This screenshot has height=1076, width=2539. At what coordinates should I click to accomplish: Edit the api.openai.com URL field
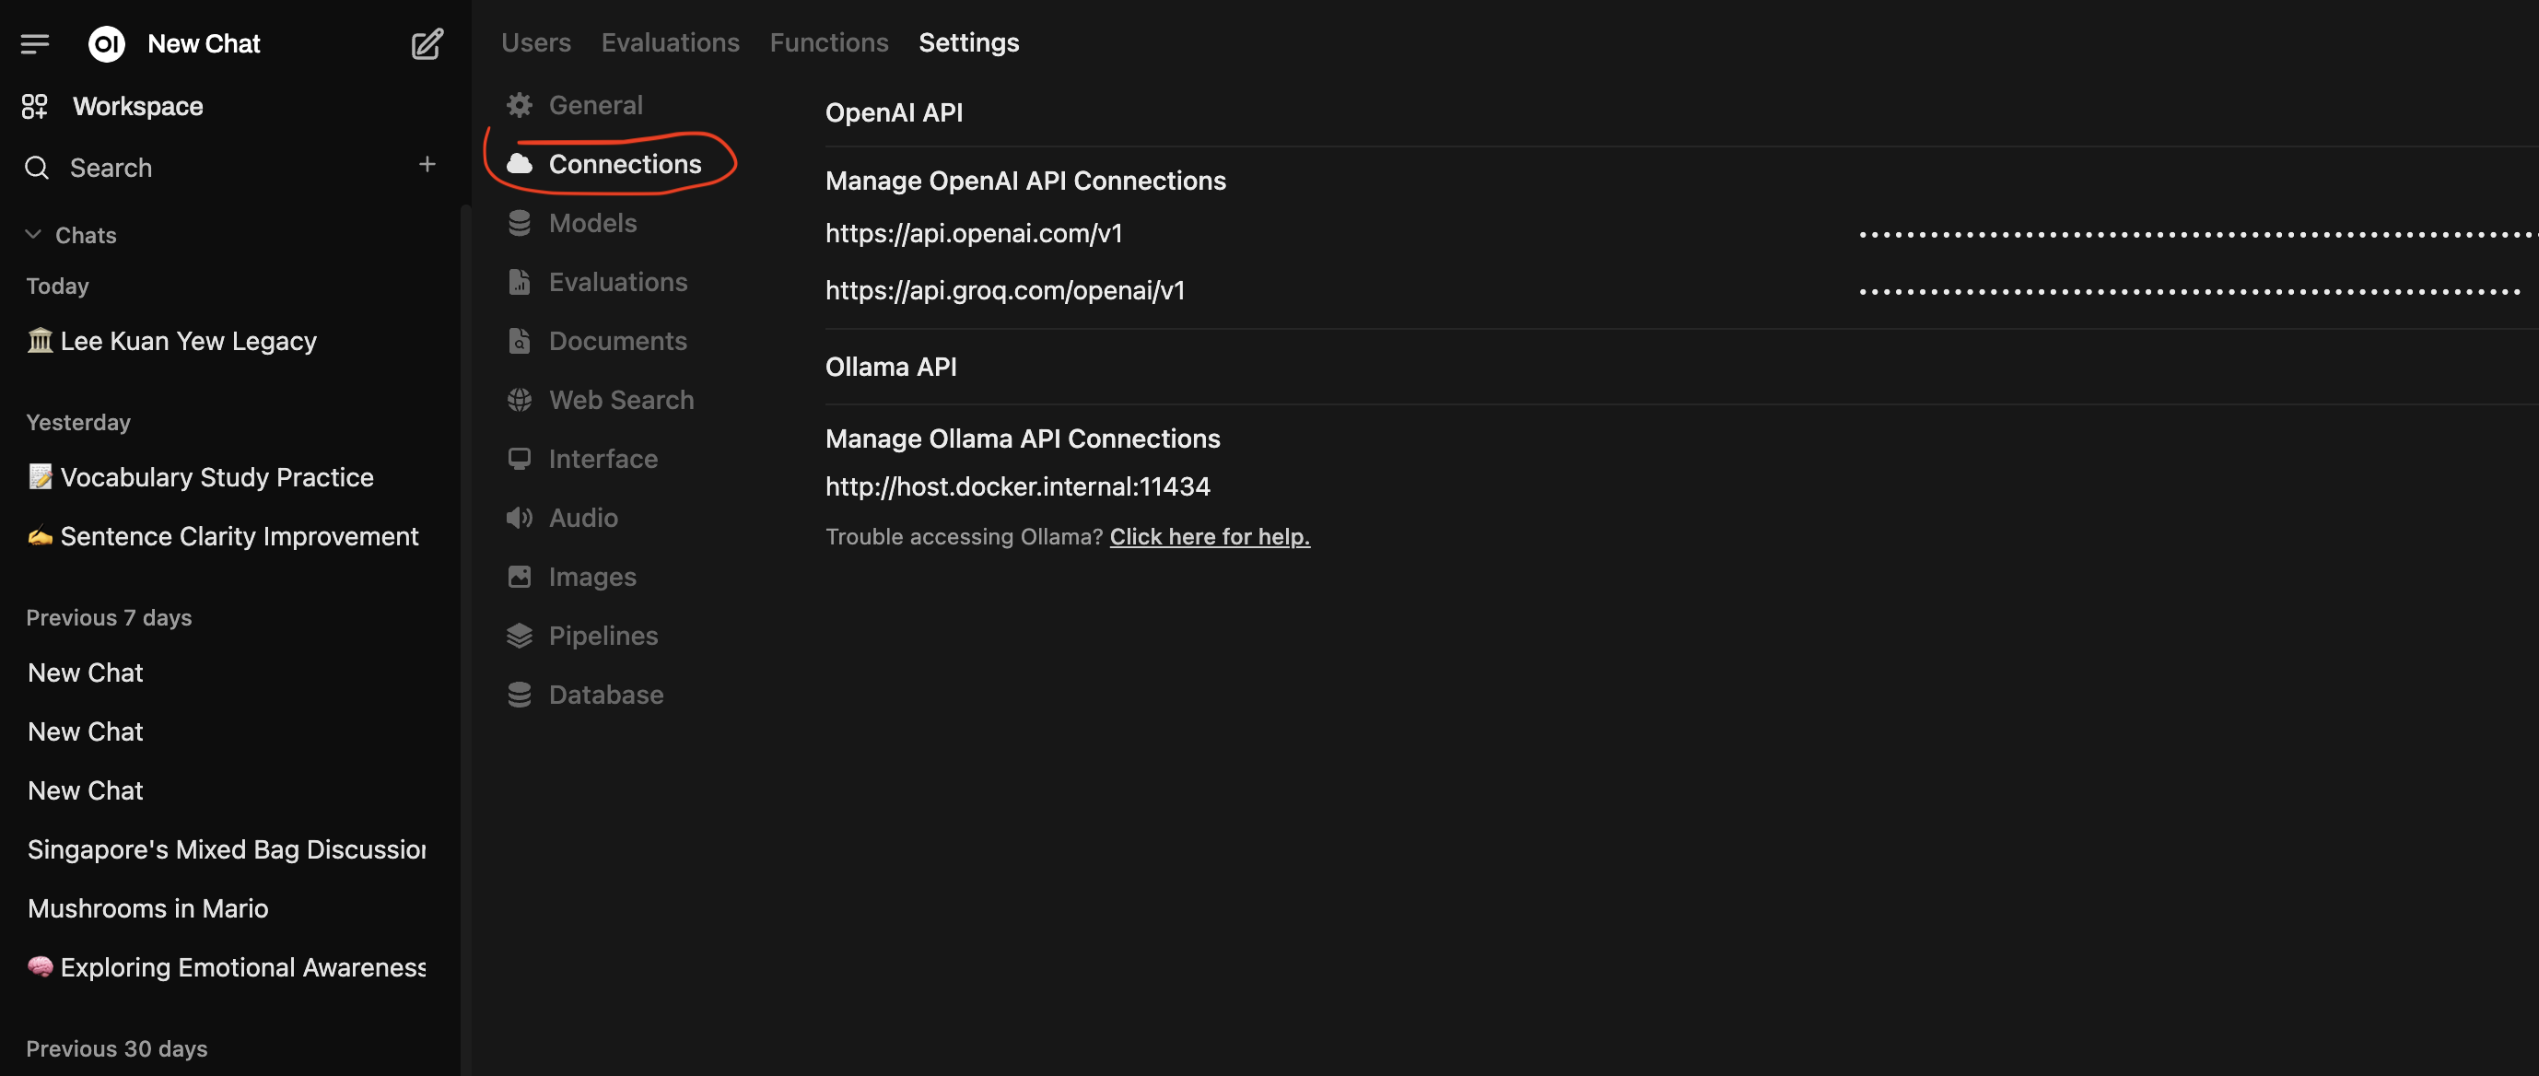[1330, 233]
